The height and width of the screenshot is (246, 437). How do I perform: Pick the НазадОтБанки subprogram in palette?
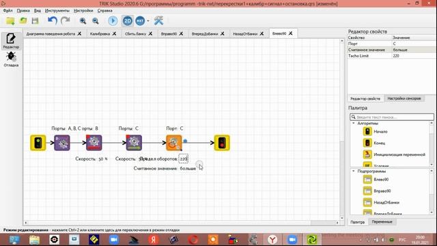point(381,202)
